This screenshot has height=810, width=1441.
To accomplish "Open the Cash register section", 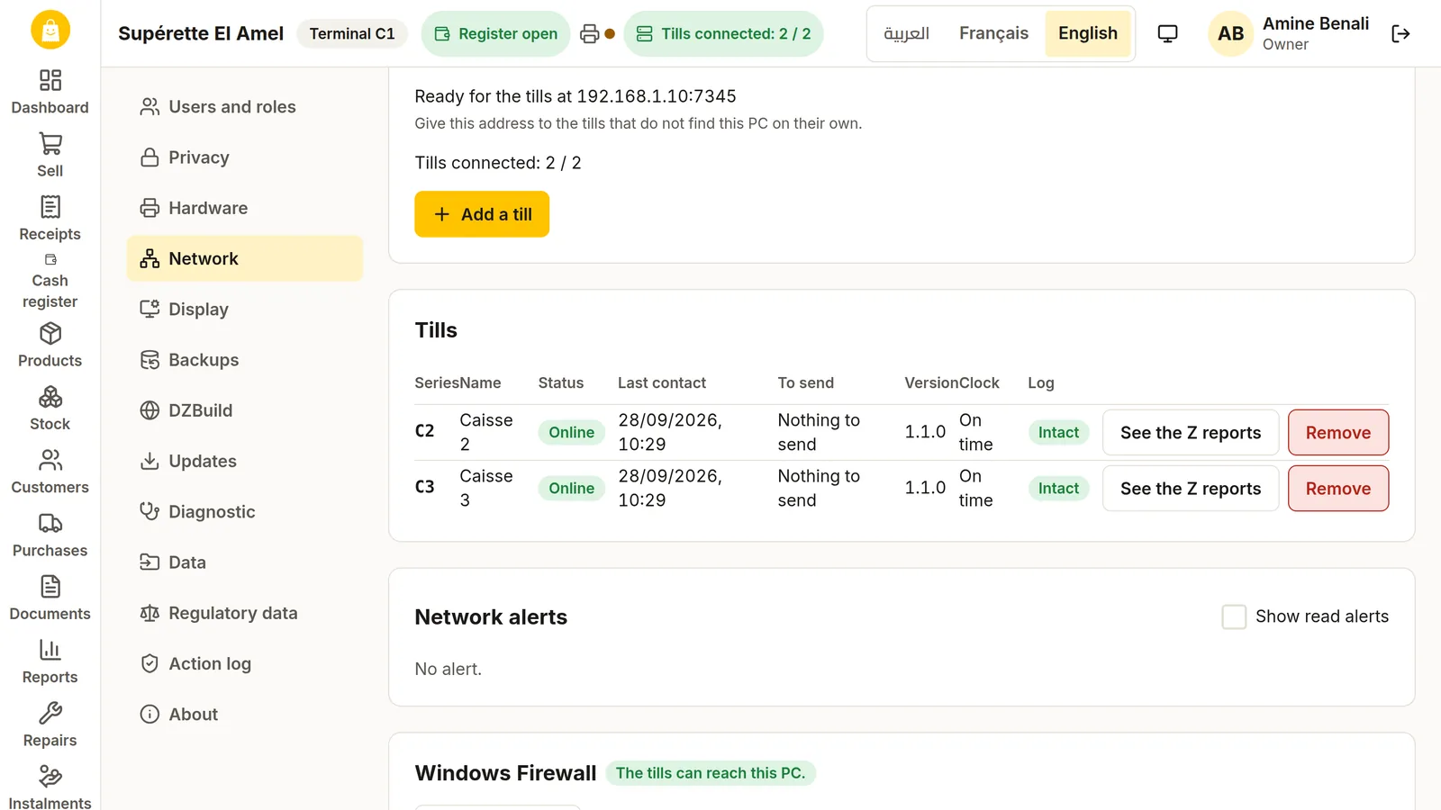I will [x=50, y=283].
